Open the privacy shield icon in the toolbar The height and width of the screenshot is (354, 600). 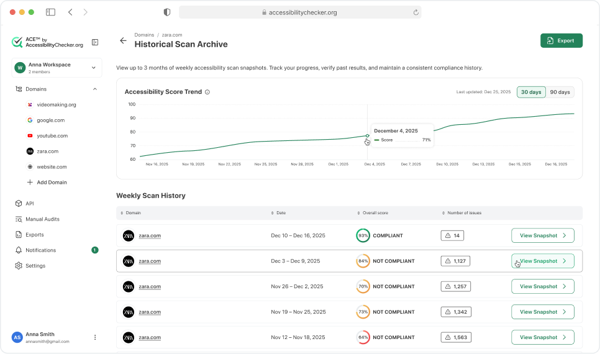[167, 12]
